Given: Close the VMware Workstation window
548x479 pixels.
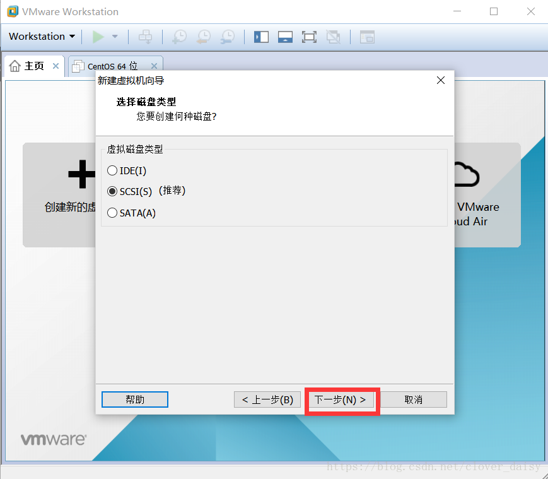Looking at the screenshot, I should pos(531,11).
